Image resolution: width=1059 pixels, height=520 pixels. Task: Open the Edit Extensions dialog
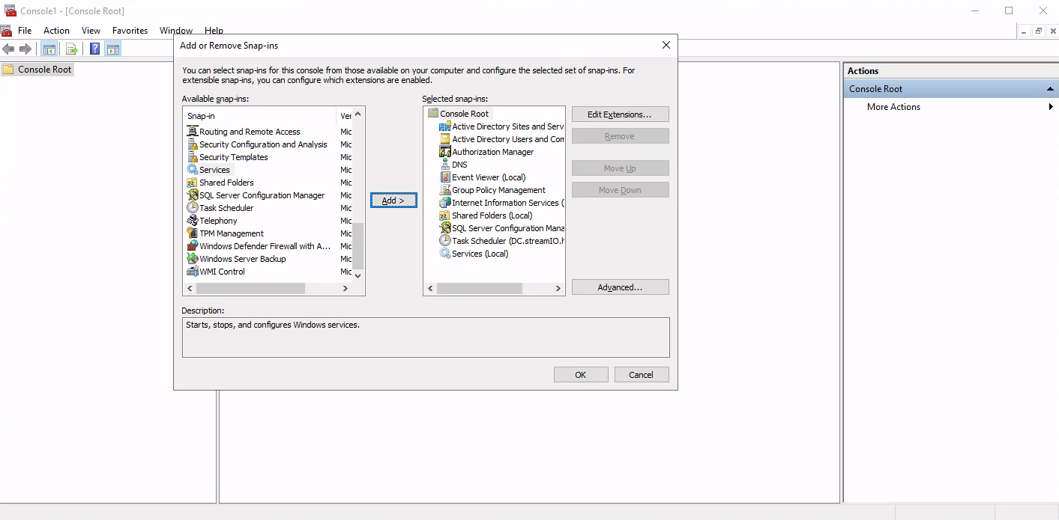click(620, 114)
